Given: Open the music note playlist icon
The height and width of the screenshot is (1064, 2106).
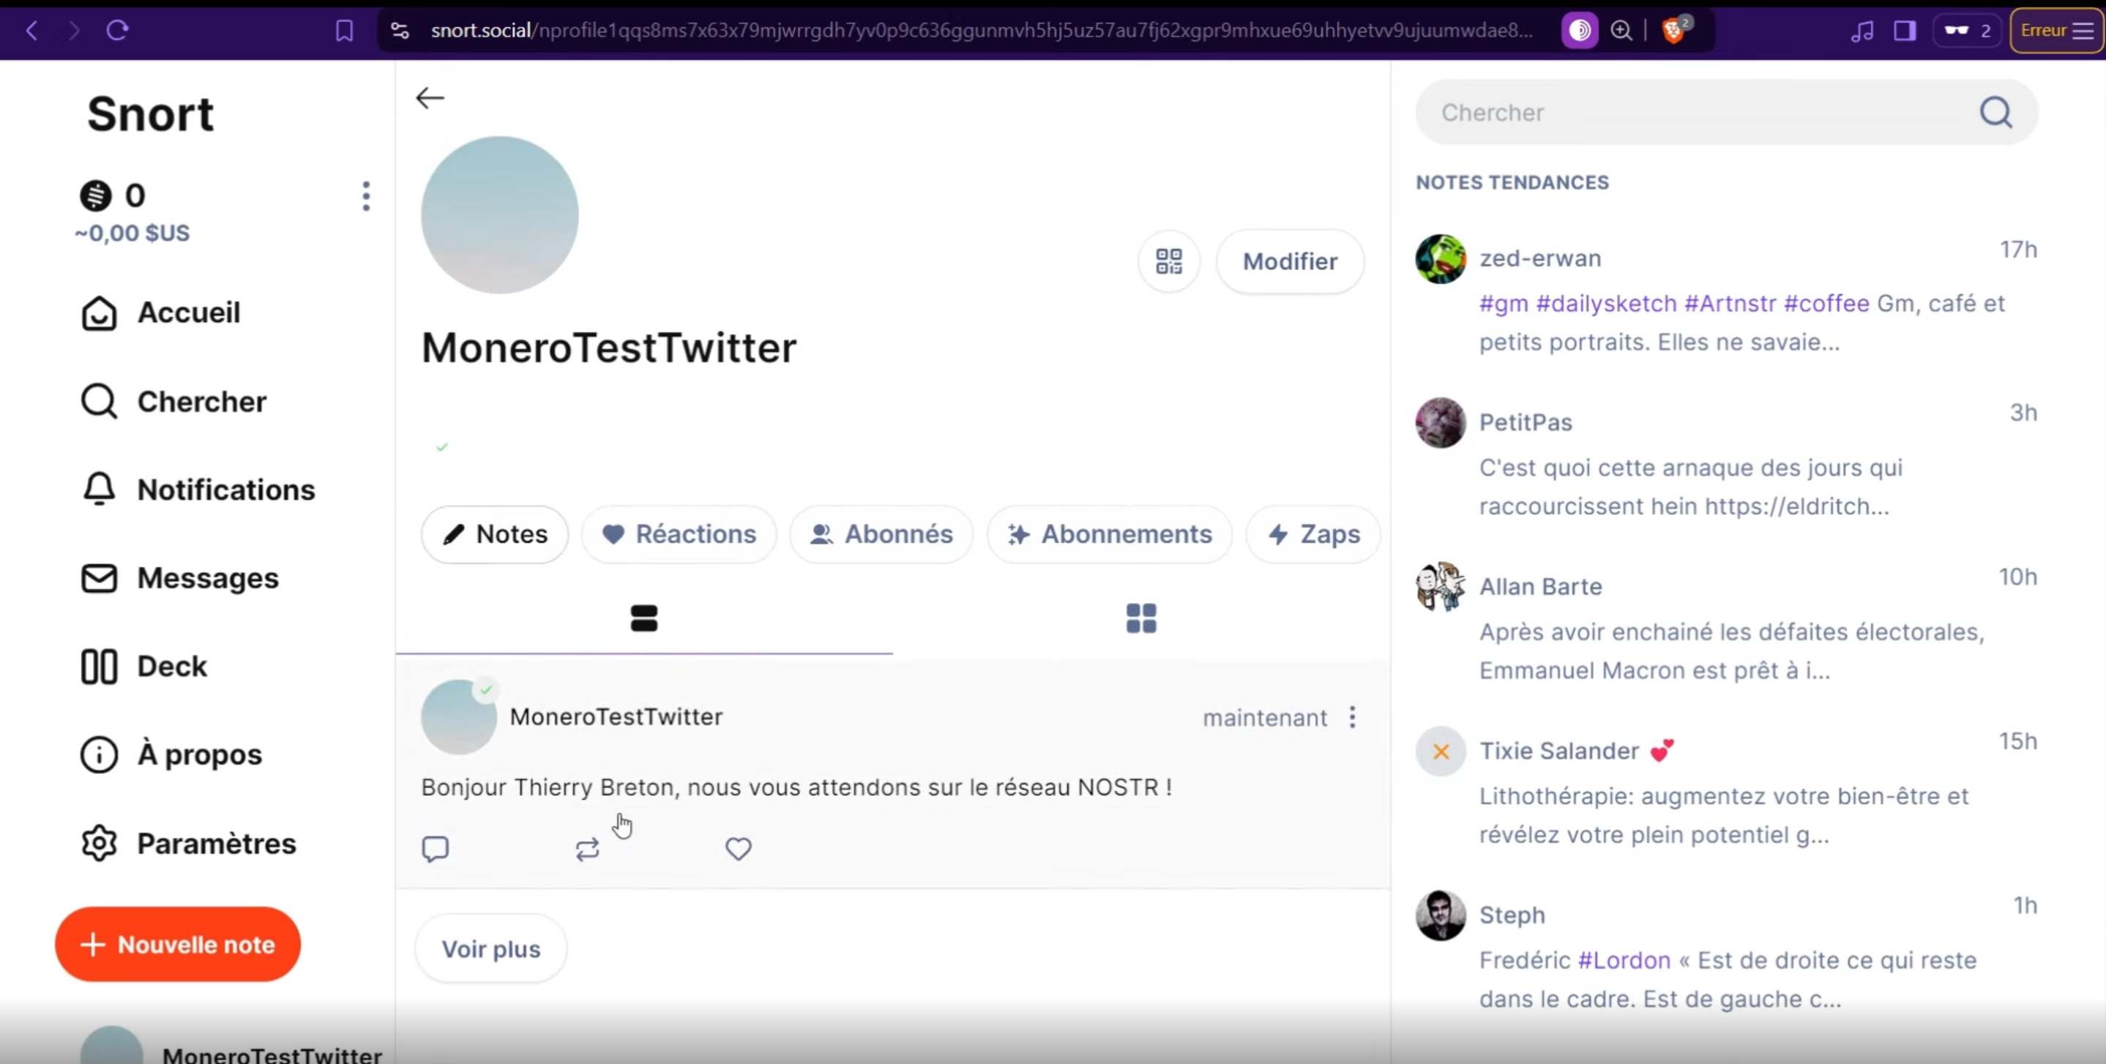Looking at the screenshot, I should coord(1862,31).
